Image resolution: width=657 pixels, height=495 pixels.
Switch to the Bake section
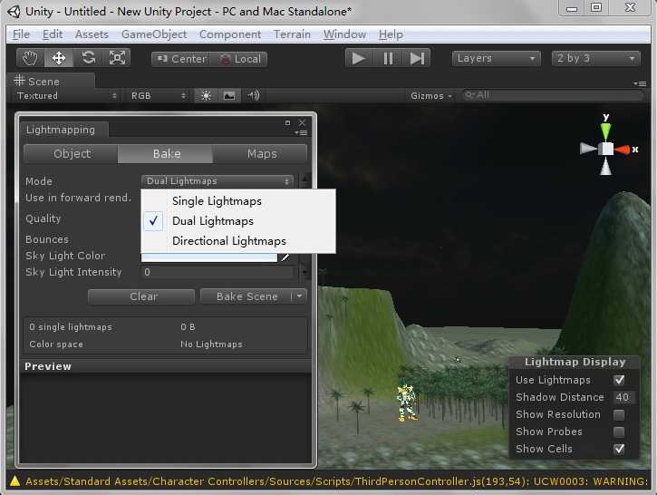pyautogui.click(x=167, y=154)
